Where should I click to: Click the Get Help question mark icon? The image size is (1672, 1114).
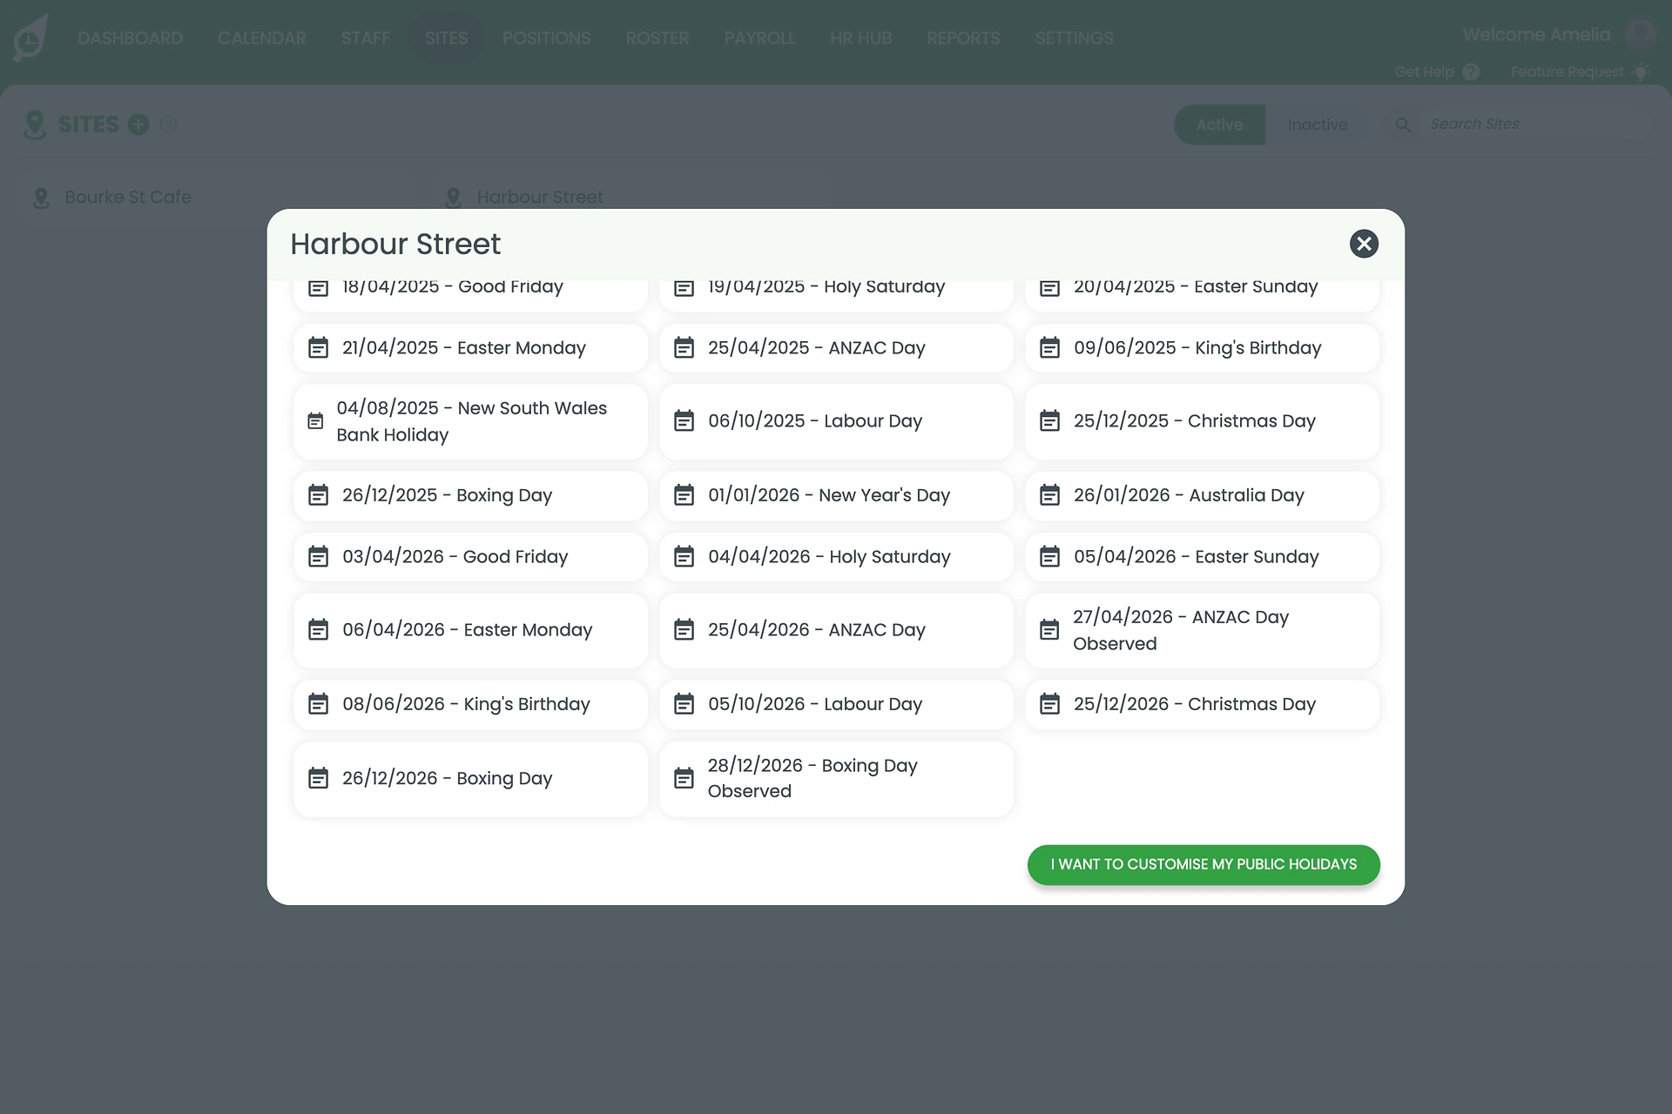[1471, 72]
